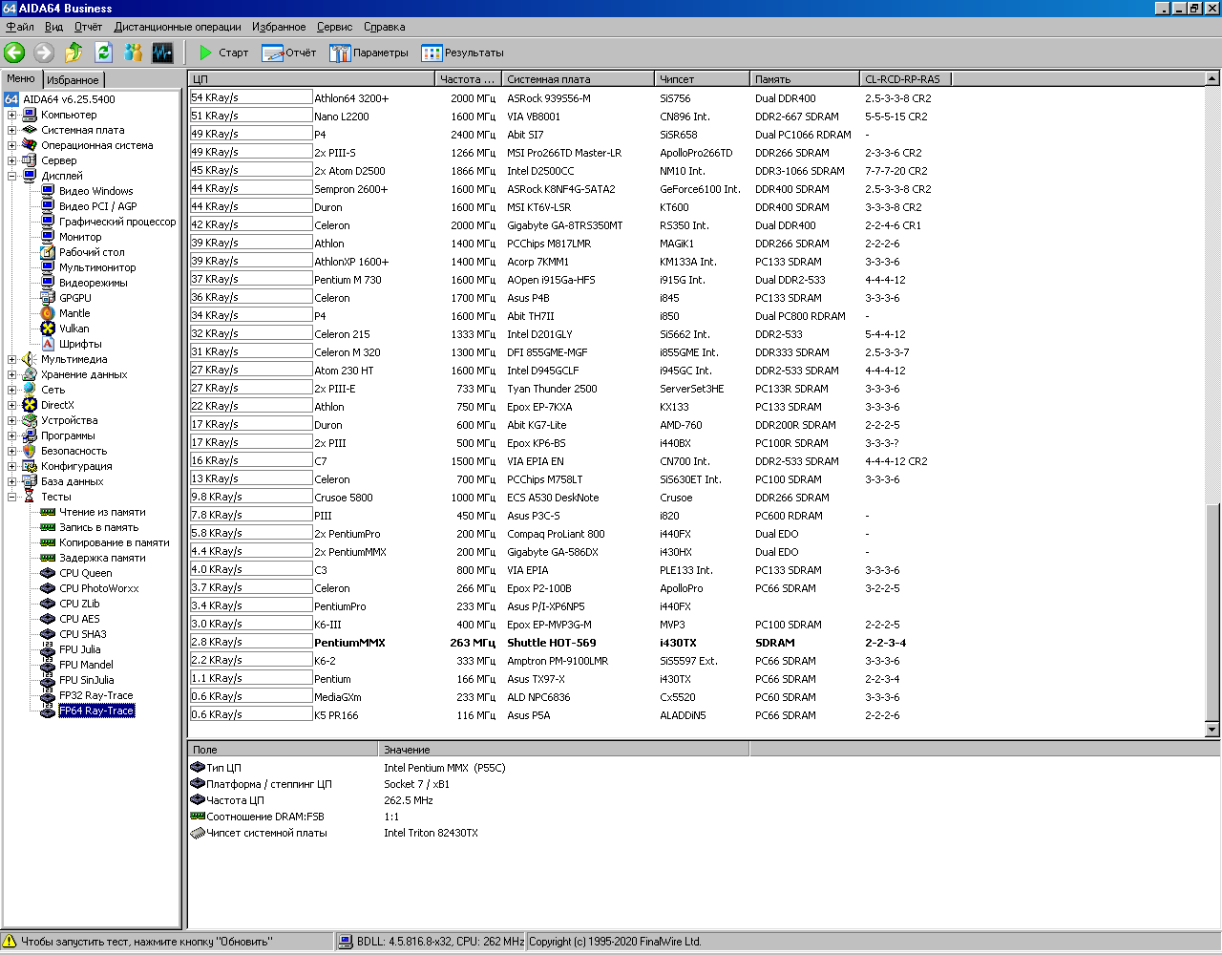The height and width of the screenshot is (955, 1222).
Task: Open Параметры from the toolbar
Action: coord(369,53)
